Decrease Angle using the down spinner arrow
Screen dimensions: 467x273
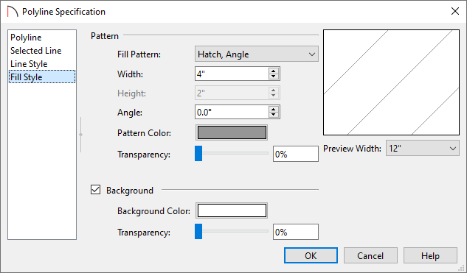(274, 115)
